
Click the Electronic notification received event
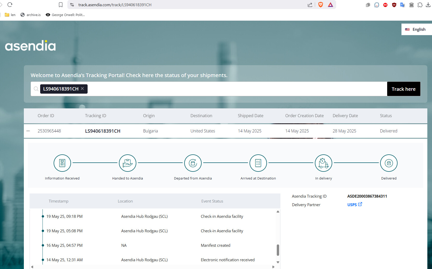click(x=228, y=260)
